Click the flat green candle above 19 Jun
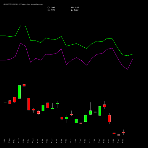The image size is (148, 148). click(5, 102)
